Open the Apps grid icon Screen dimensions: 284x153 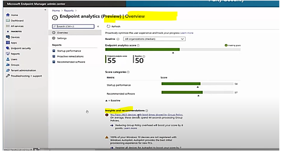(x=8, y=43)
